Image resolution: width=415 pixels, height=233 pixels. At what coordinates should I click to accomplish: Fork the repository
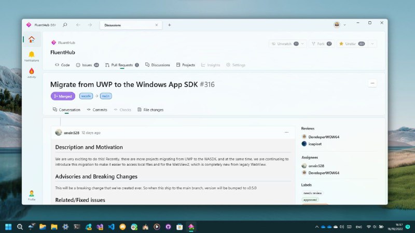coord(322,44)
